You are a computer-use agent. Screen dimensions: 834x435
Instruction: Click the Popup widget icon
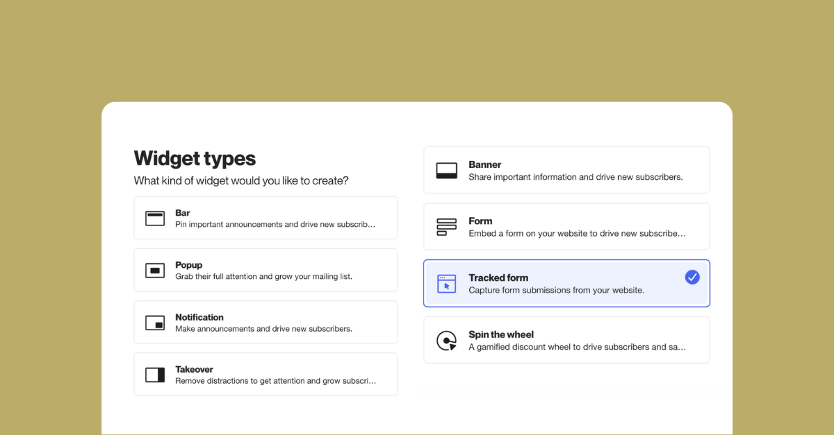click(x=154, y=270)
